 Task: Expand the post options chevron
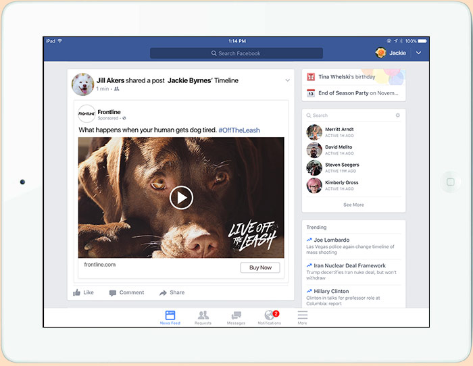click(287, 80)
